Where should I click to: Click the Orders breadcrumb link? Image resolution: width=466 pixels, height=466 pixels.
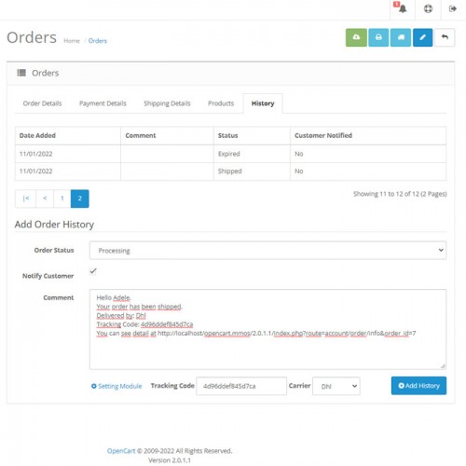tap(98, 41)
